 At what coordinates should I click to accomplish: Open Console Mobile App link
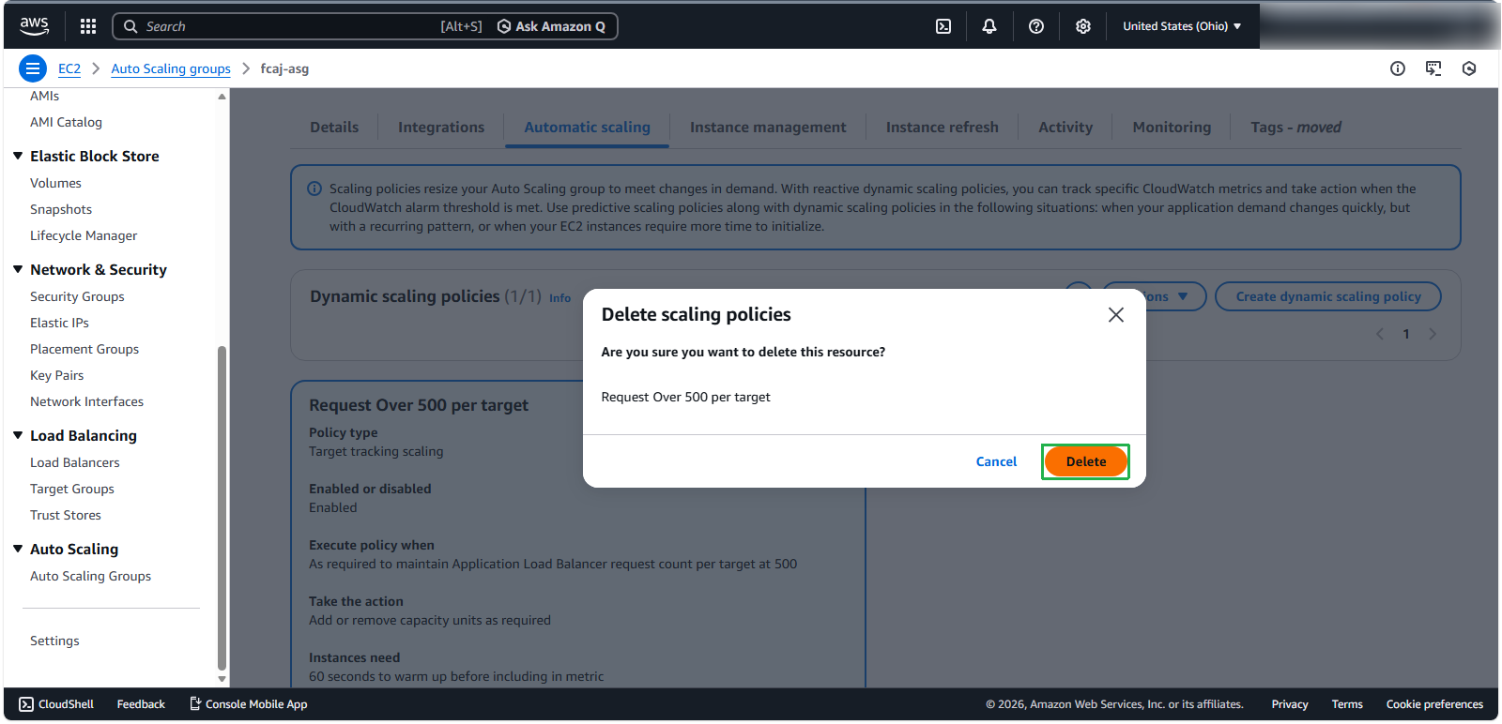click(x=249, y=704)
